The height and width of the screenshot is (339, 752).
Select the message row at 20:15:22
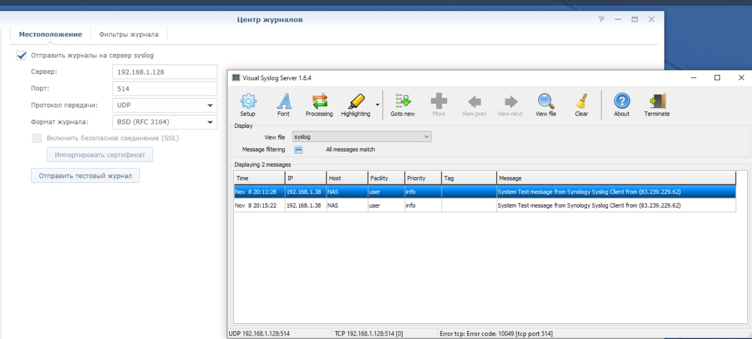[485, 205]
